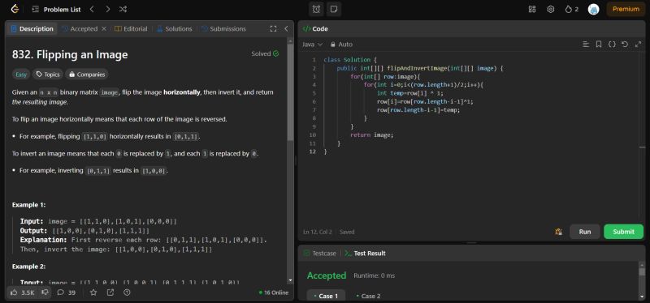The image size is (650, 303).
Task: Place cursor on code line 10 return image
Action: pyautogui.click(x=372, y=134)
